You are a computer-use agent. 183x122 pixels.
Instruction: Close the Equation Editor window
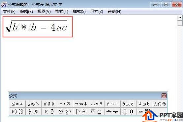click(177, 5)
